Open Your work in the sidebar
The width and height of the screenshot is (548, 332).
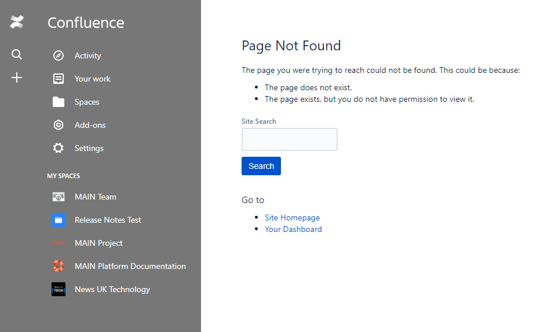(92, 79)
